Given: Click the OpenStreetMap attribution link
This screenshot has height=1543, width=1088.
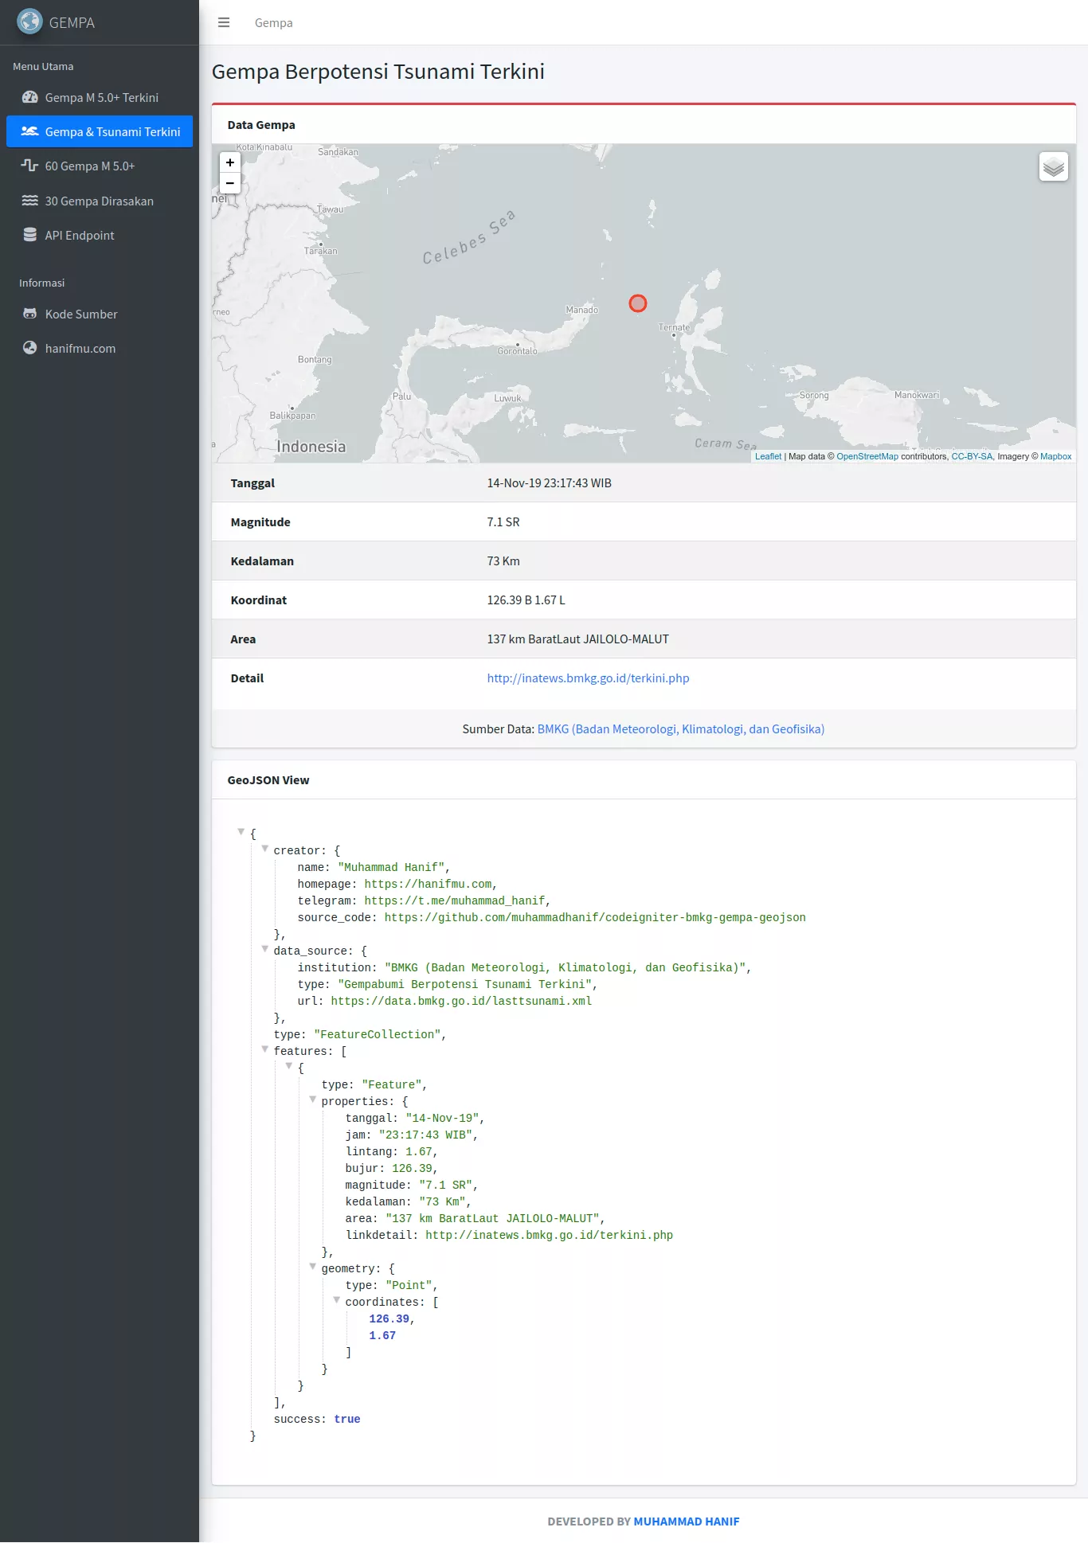Looking at the screenshot, I should pos(867,456).
